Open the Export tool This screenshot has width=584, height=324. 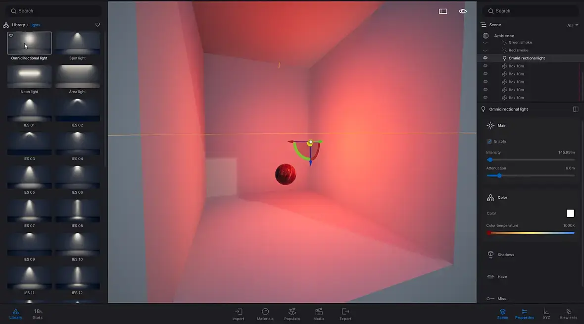[345, 314]
